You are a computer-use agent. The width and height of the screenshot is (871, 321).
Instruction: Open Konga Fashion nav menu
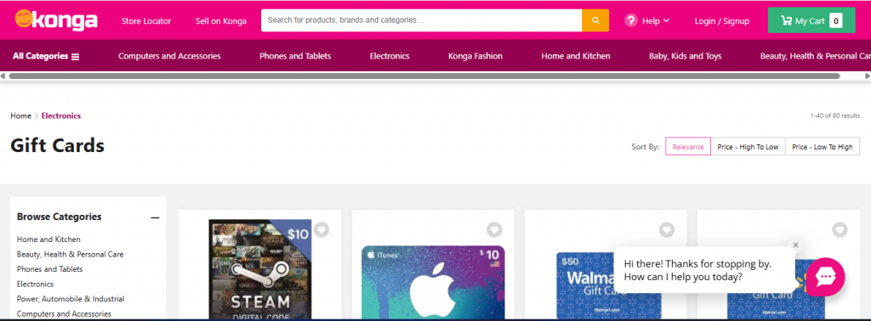click(475, 56)
